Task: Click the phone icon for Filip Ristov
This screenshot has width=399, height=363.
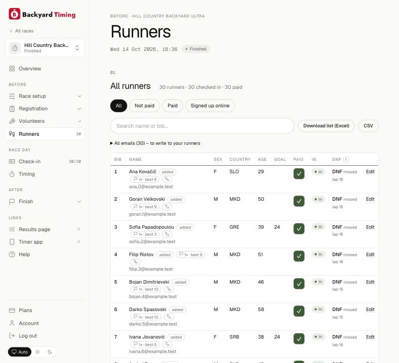Action: [136, 262]
